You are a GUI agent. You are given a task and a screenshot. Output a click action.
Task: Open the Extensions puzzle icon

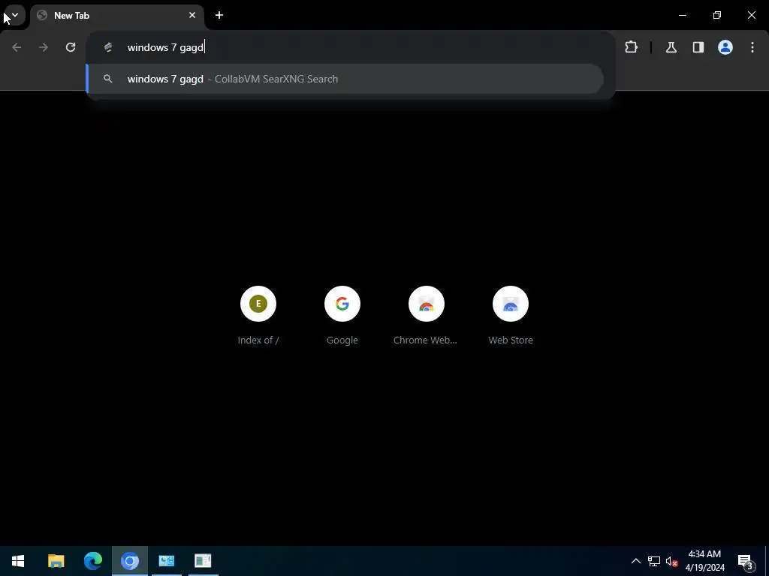(631, 47)
